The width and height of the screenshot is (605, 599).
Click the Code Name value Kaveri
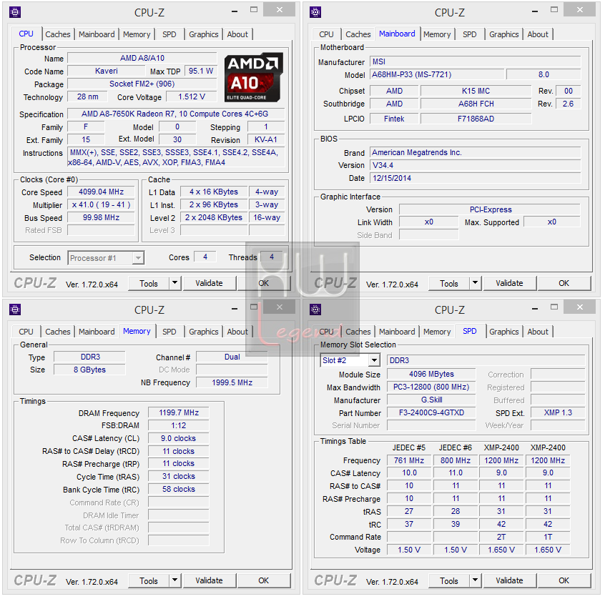tap(106, 71)
